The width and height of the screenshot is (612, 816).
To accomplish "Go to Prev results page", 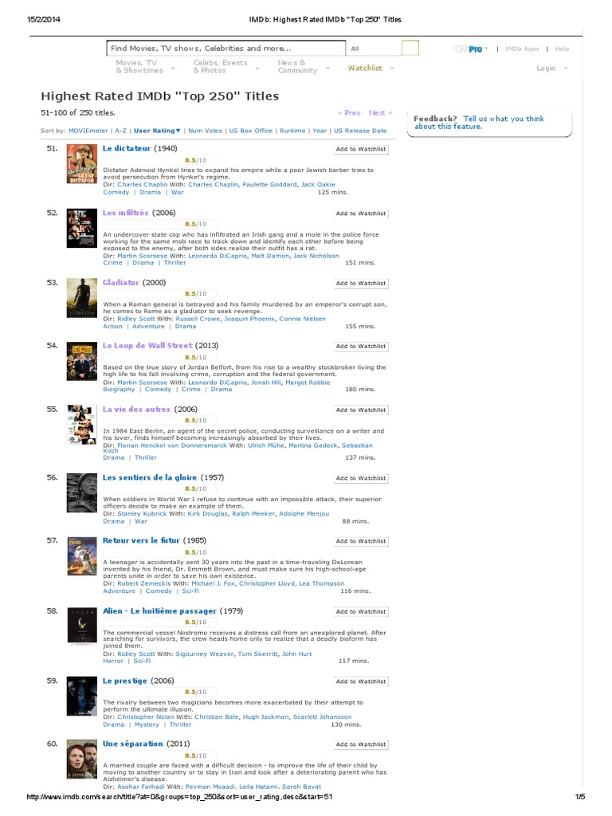I will [349, 113].
